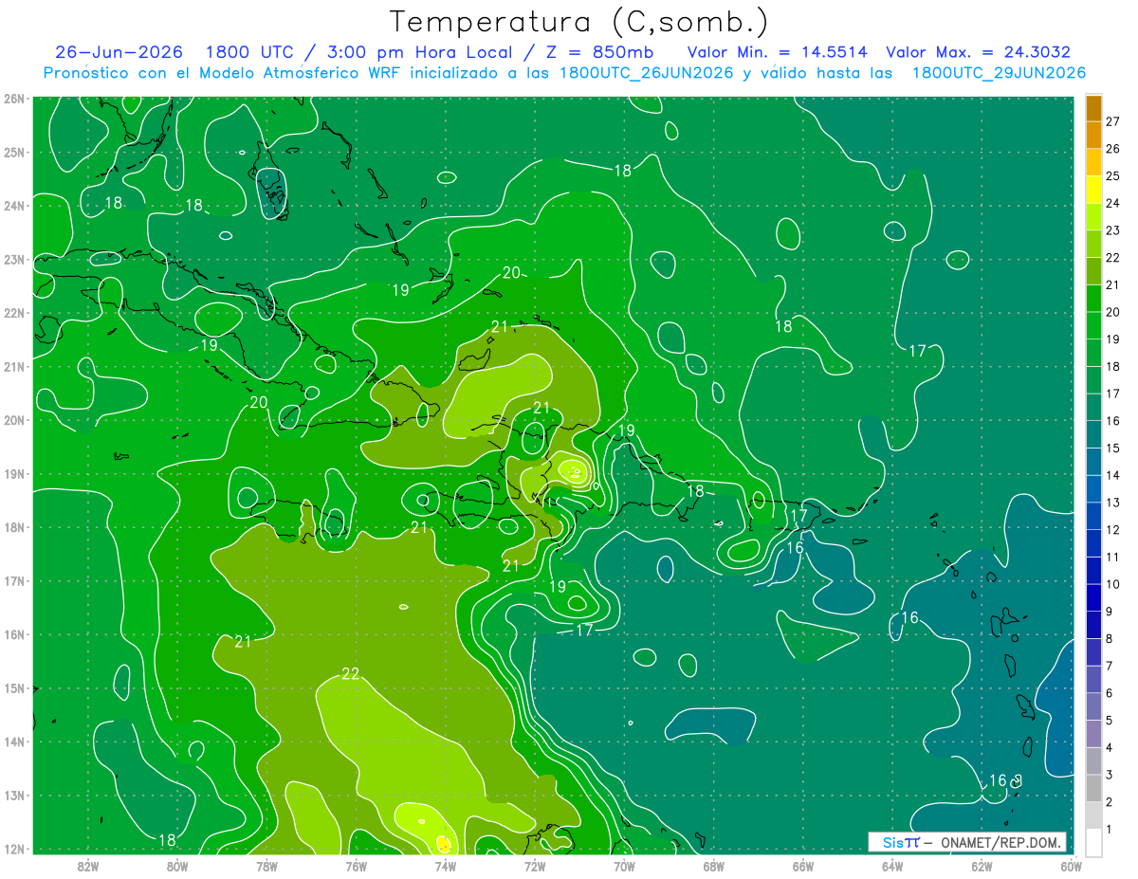
Task: Pick the yellow colorbar segment between 24 and 25
Action: click(x=1093, y=189)
